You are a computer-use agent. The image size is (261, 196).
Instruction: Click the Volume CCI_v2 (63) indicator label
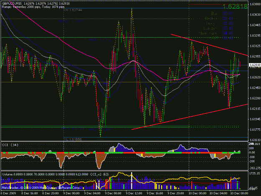tap(55, 174)
